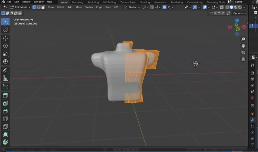Toggle X-ray view mode
Image resolution: width=258 pixels, height=152 pixels.
pyautogui.click(x=222, y=7)
